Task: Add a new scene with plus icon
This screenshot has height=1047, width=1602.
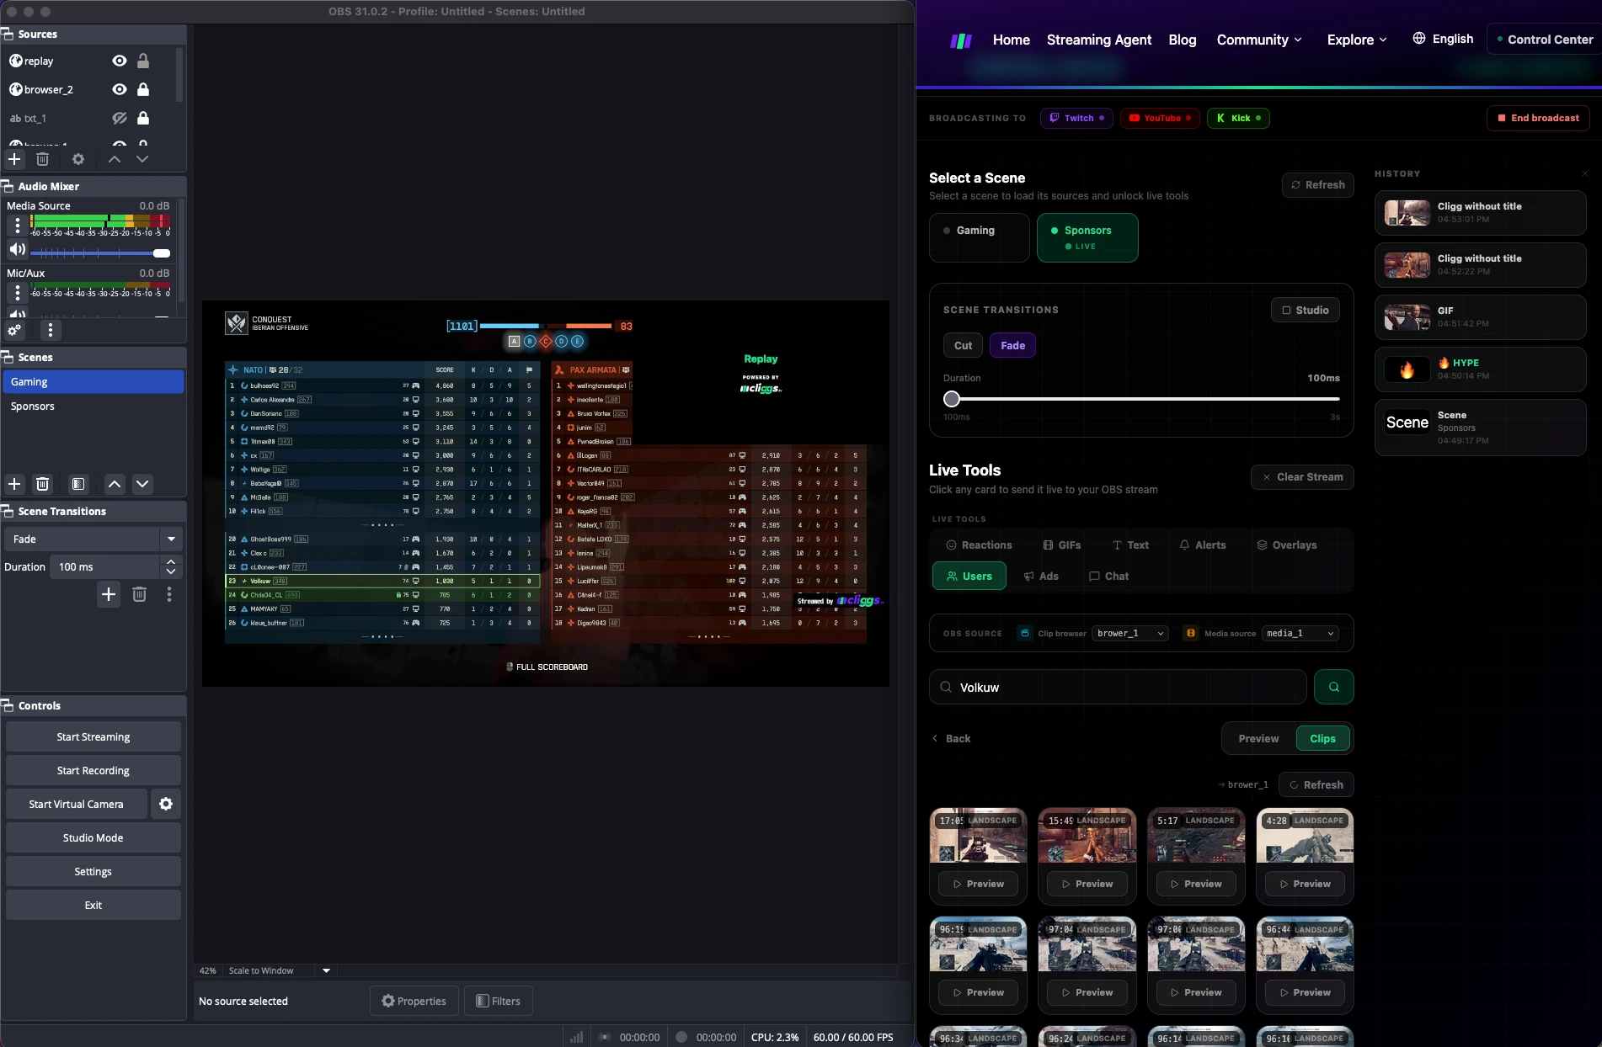Action: 14,484
